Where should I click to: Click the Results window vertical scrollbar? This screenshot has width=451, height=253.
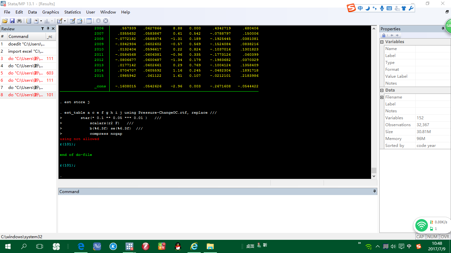coord(374,99)
